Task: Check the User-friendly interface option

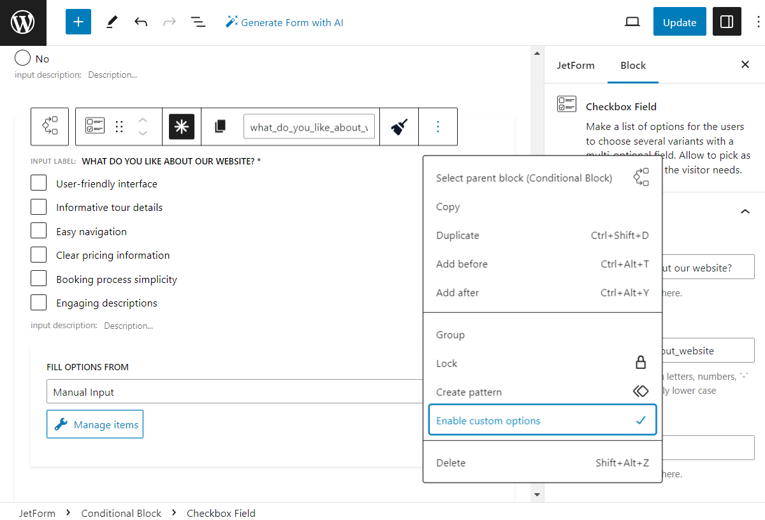Action: pos(38,183)
